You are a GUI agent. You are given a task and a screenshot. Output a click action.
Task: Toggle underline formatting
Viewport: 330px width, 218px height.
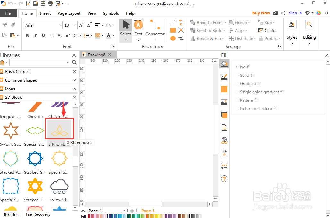click(x=43, y=36)
